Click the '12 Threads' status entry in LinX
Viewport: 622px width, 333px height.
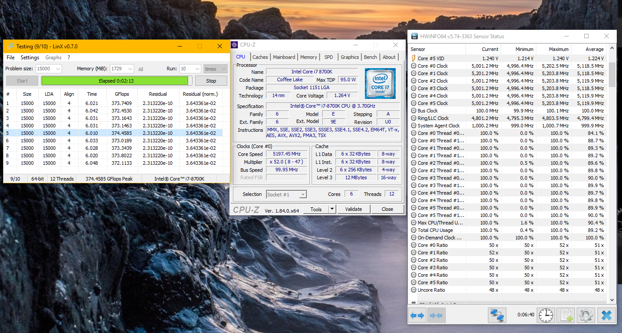62,179
